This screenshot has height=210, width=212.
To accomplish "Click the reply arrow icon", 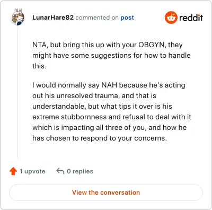I will coord(60,171).
